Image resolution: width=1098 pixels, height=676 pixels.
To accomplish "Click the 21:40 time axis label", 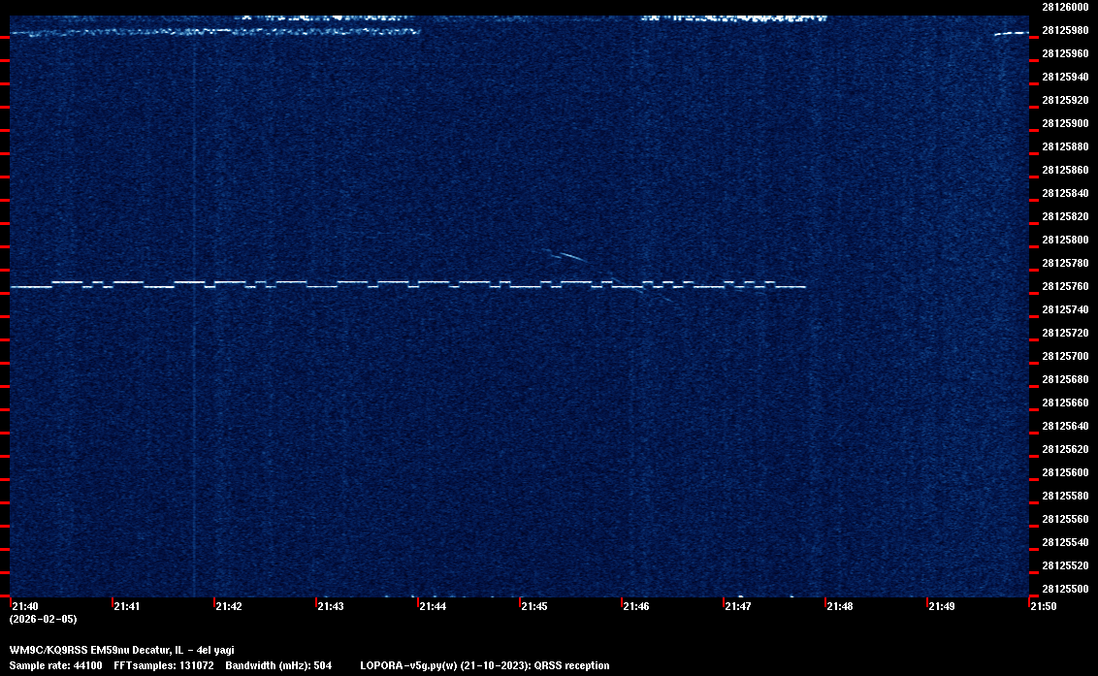I will coord(25,606).
